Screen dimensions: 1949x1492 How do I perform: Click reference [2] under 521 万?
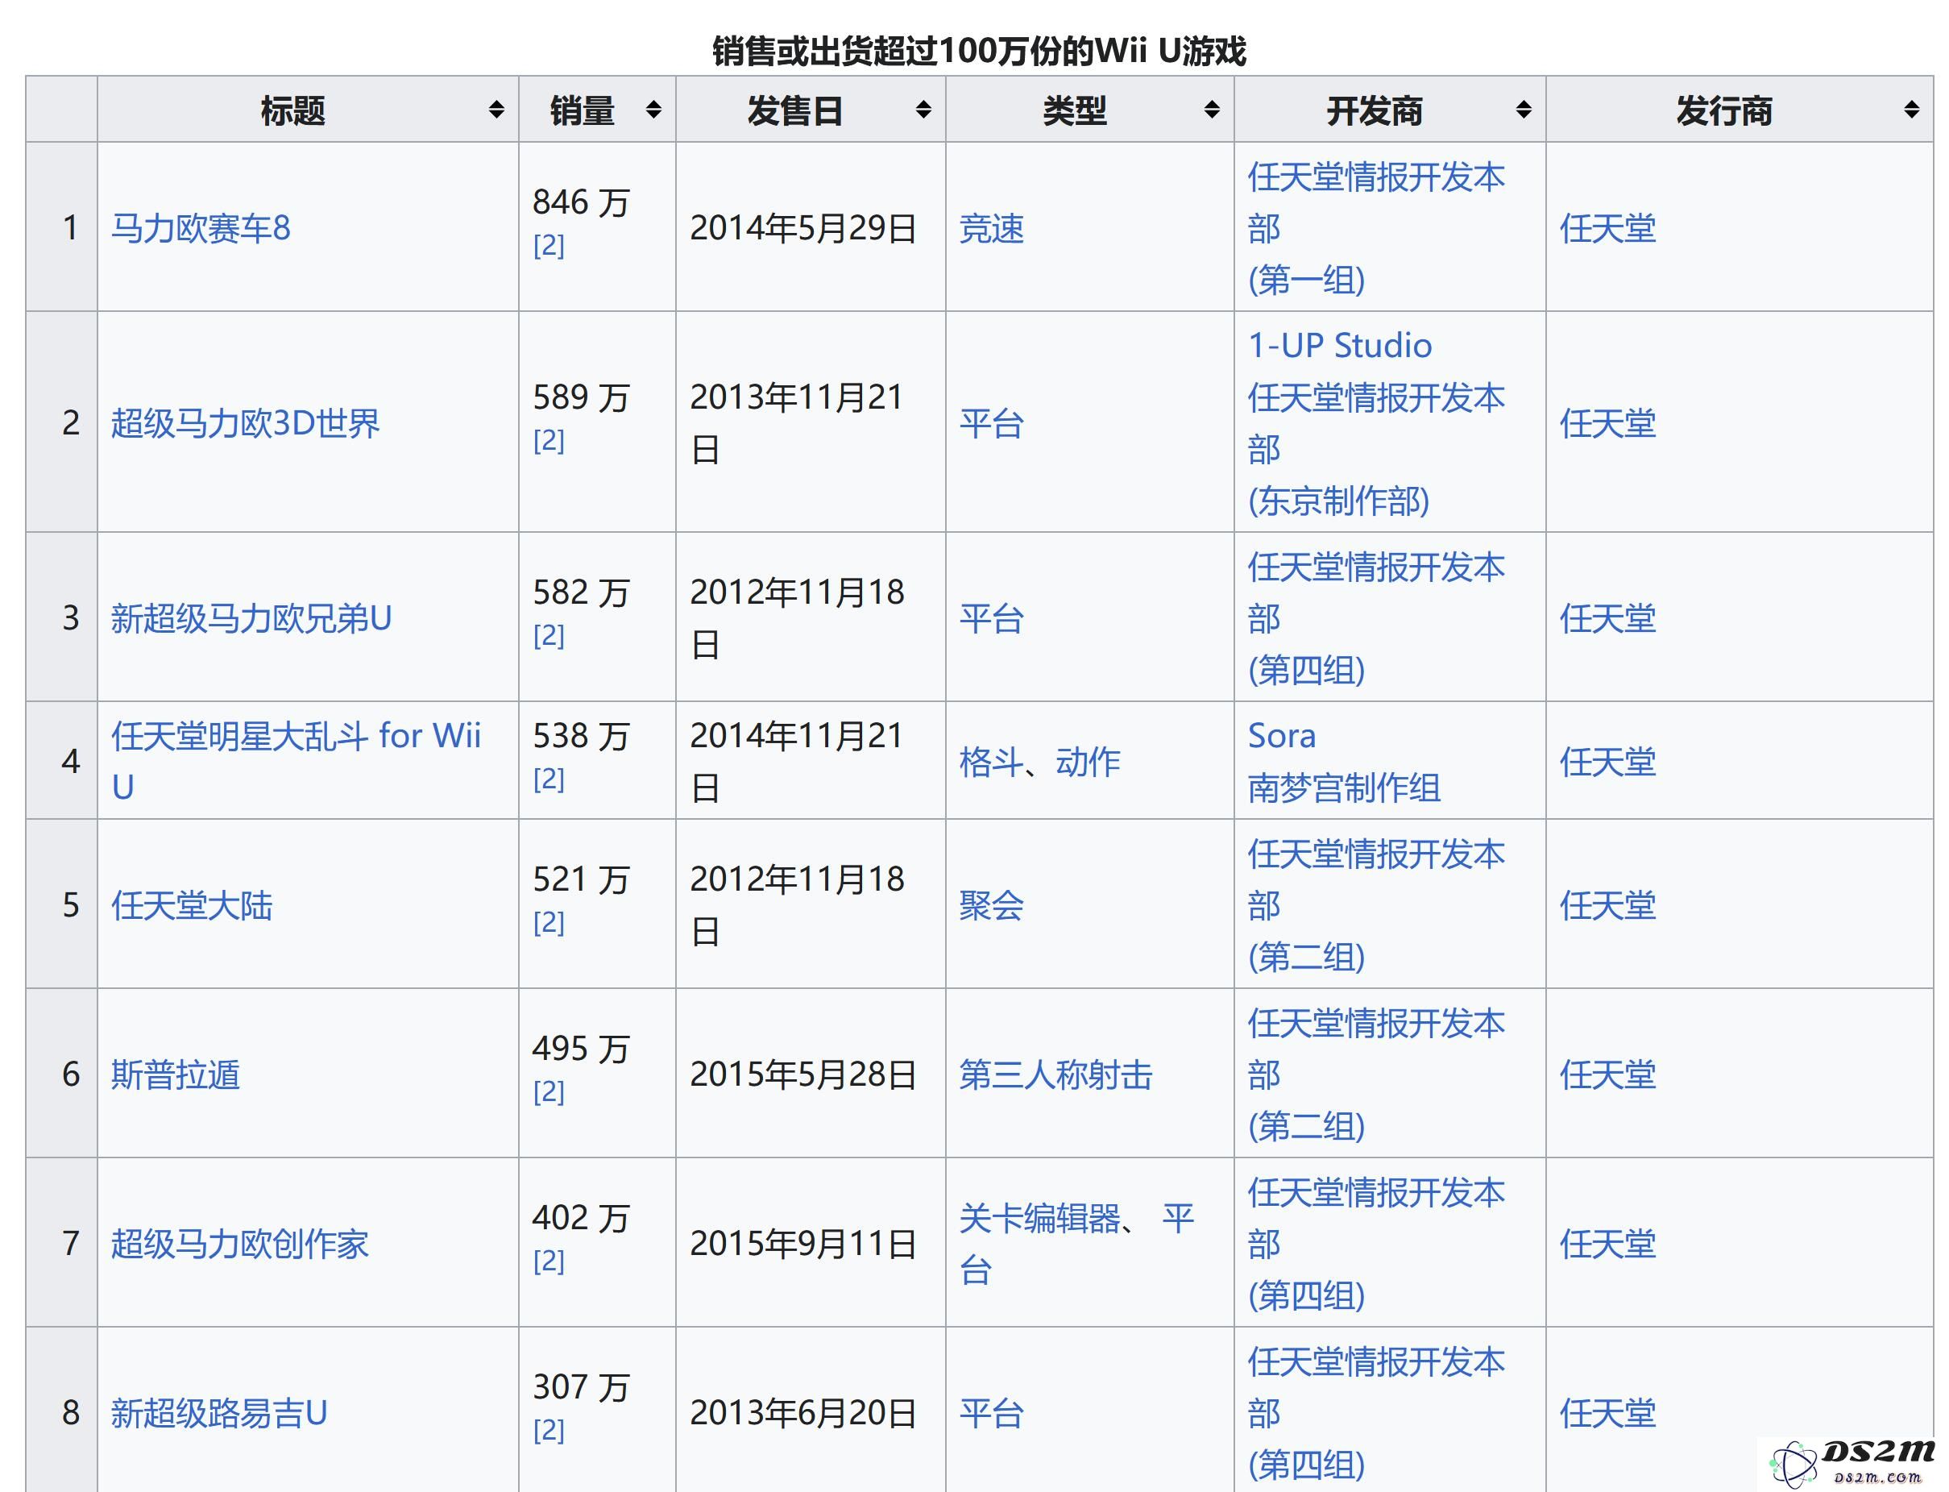tap(549, 923)
